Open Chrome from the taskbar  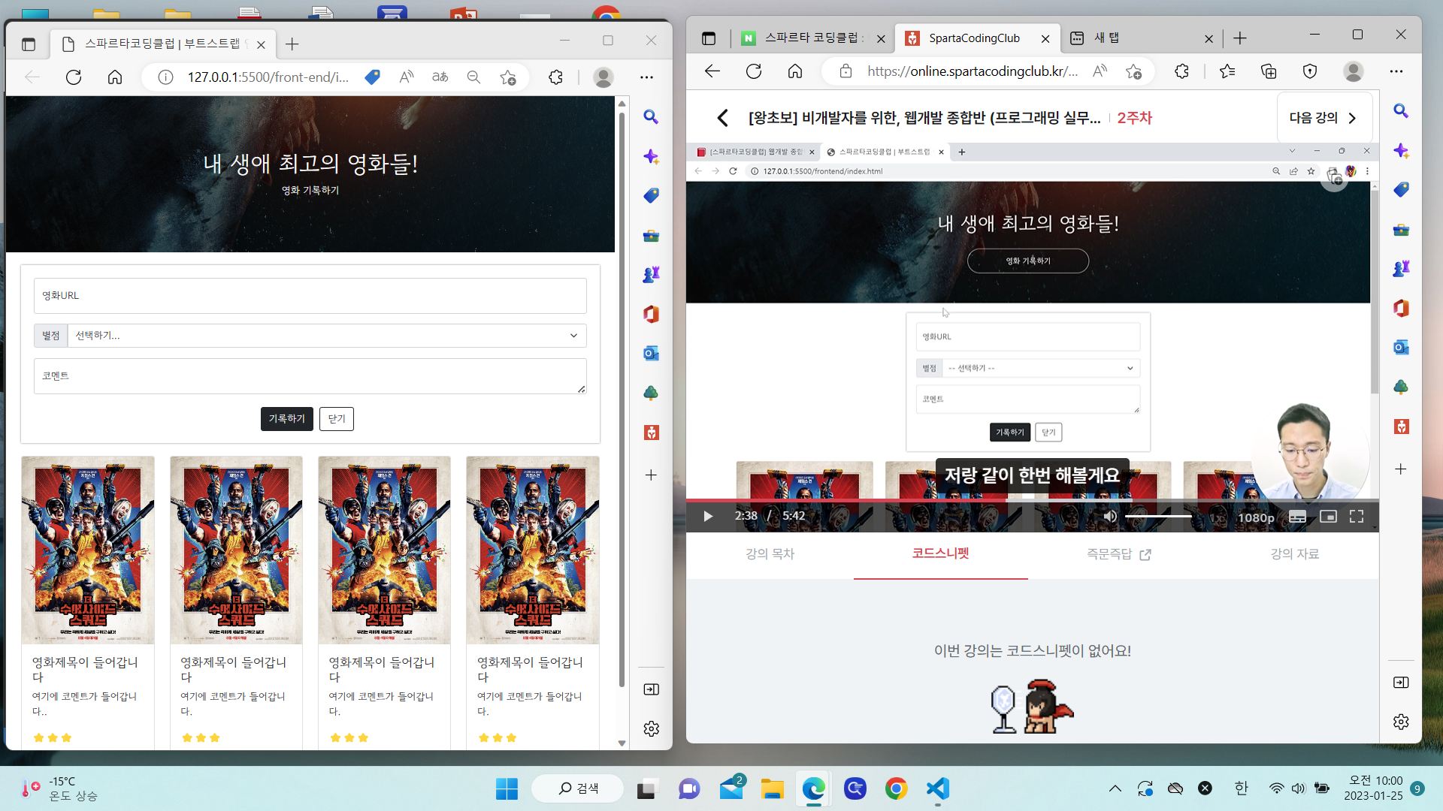pyautogui.click(x=896, y=788)
